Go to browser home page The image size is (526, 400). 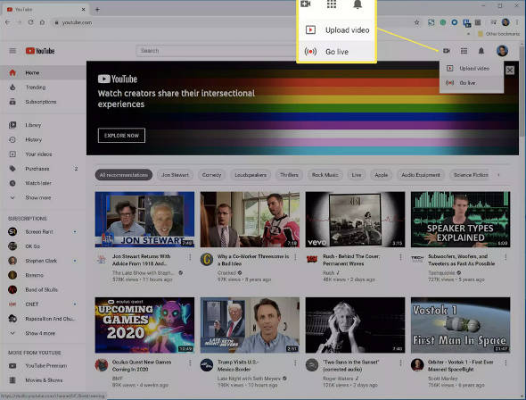click(42, 22)
